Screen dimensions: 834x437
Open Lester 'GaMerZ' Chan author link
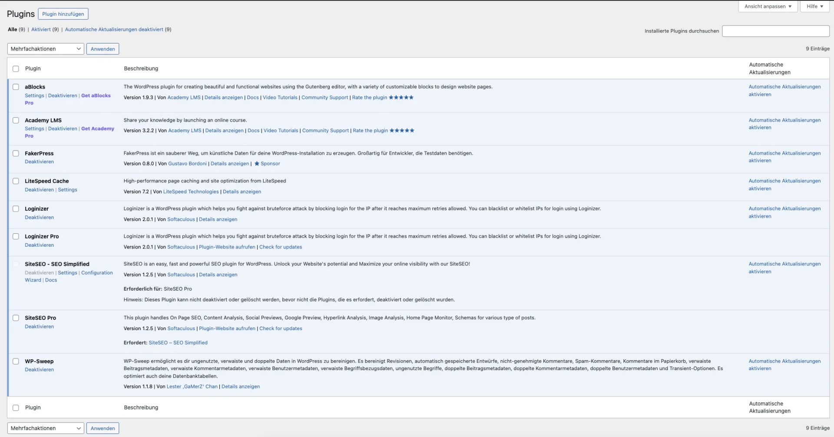pyautogui.click(x=192, y=387)
